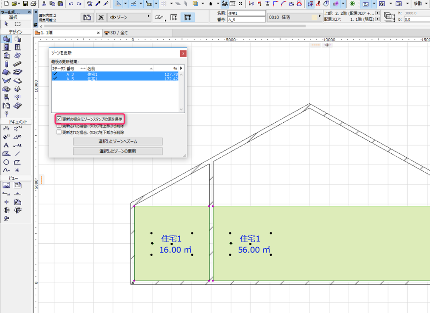The width and height of the screenshot is (430, 313).
Task: Toggle the inner edge zone construction method
Action: click(174, 17)
